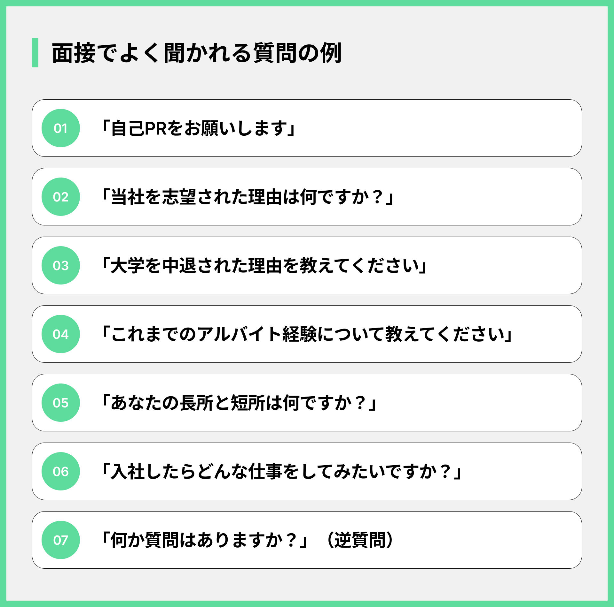Click the green 01 number badge
This screenshot has height=607, width=614.
(x=61, y=128)
